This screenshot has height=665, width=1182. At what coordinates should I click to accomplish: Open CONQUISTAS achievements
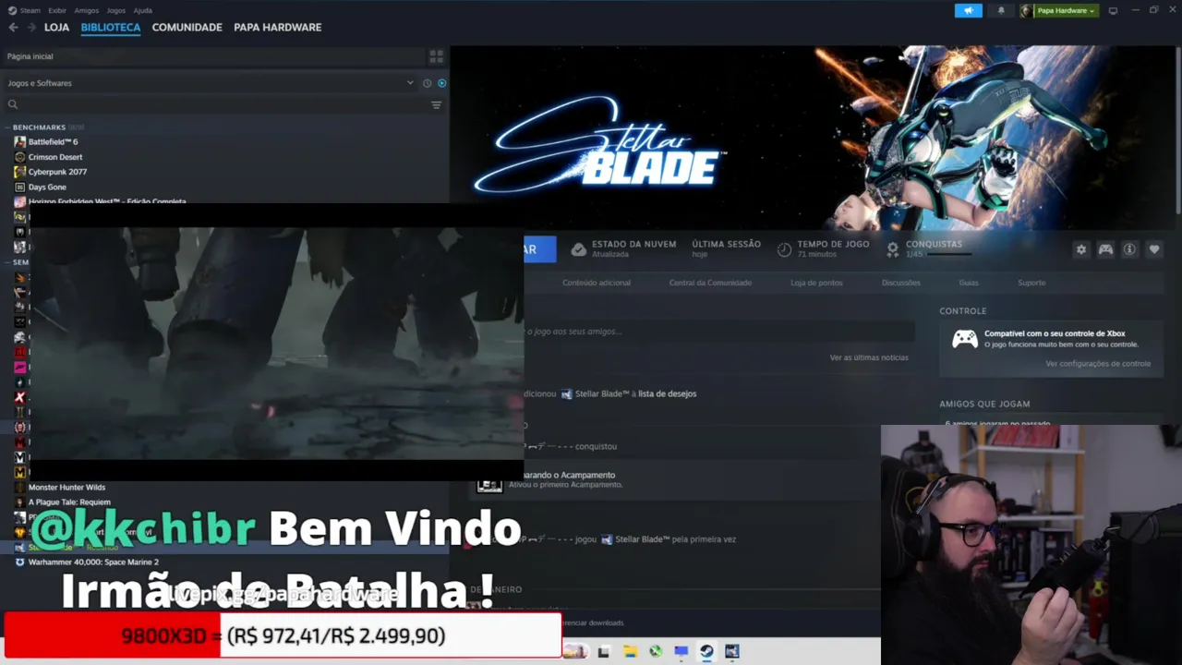pyautogui.click(x=934, y=244)
